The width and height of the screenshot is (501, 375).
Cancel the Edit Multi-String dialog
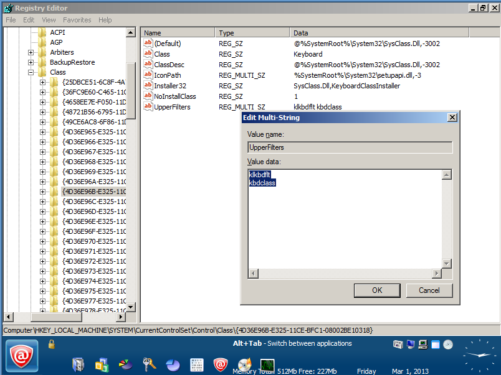point(429,290)
